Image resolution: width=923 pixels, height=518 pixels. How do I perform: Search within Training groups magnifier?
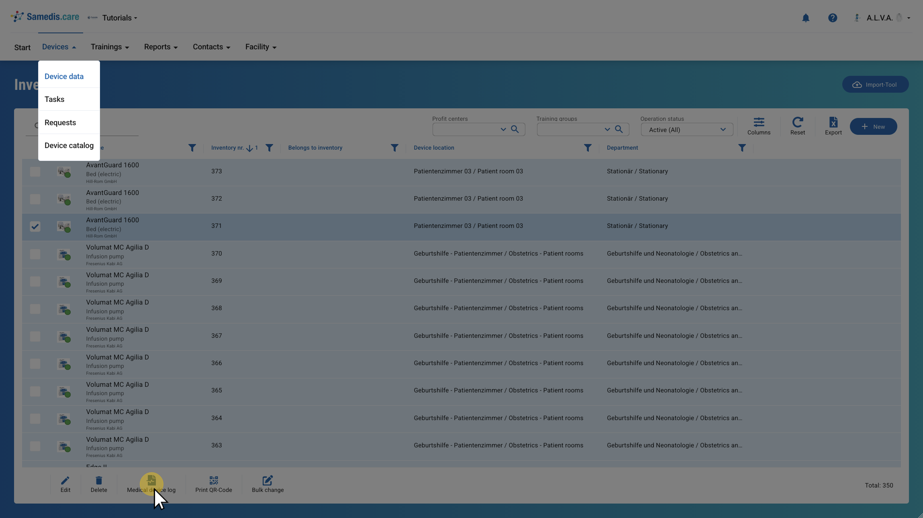[x=619, y=129]
